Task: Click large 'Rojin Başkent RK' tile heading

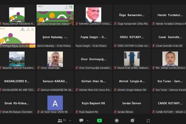Action: 94,103
